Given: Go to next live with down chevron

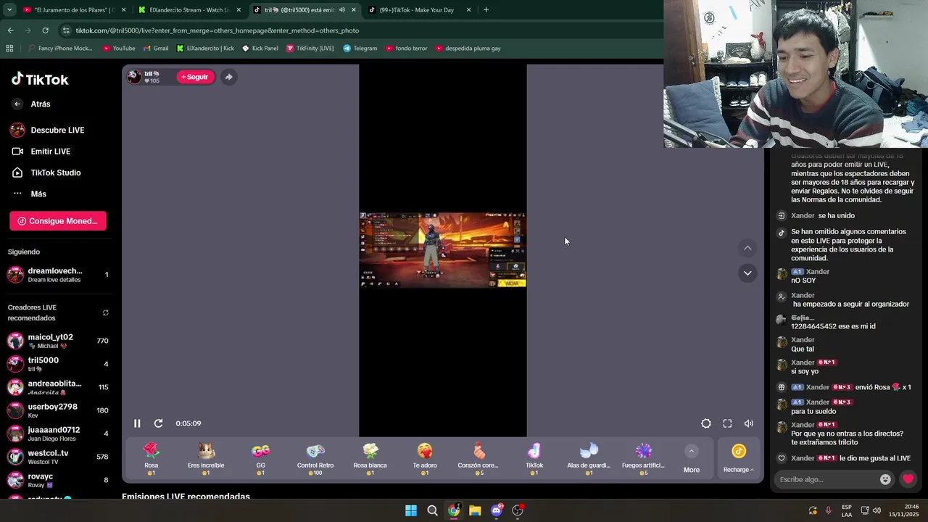Looking at the screenshot, I should pos(747,273).
